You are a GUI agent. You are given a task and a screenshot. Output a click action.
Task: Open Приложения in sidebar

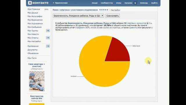[x=33, y=46]
